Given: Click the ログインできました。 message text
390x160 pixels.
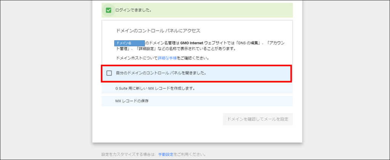Looking at the screenshot, I should tap(134, 10).
